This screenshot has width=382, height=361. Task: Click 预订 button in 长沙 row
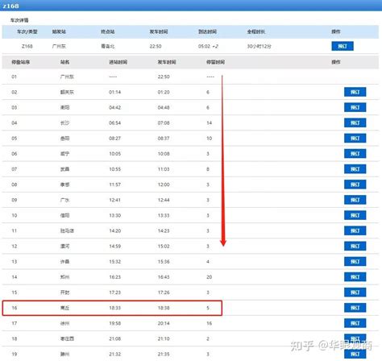tap(355, 123)
